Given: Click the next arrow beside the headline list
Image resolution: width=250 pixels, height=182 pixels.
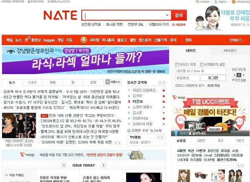Looking at the screenshot, I should click(x=119, y=143).
